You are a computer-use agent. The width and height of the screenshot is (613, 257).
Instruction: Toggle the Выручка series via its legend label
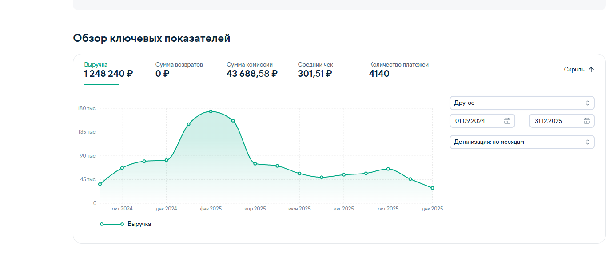(139, 224)
